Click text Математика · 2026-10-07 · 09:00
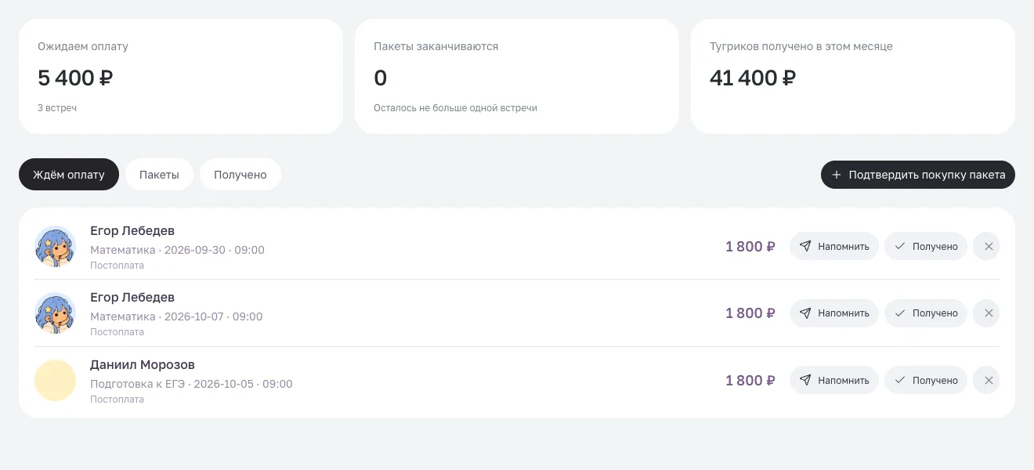Image resolution: width=1034 pixels, height=470 pixels. click(x=176, y=316)
